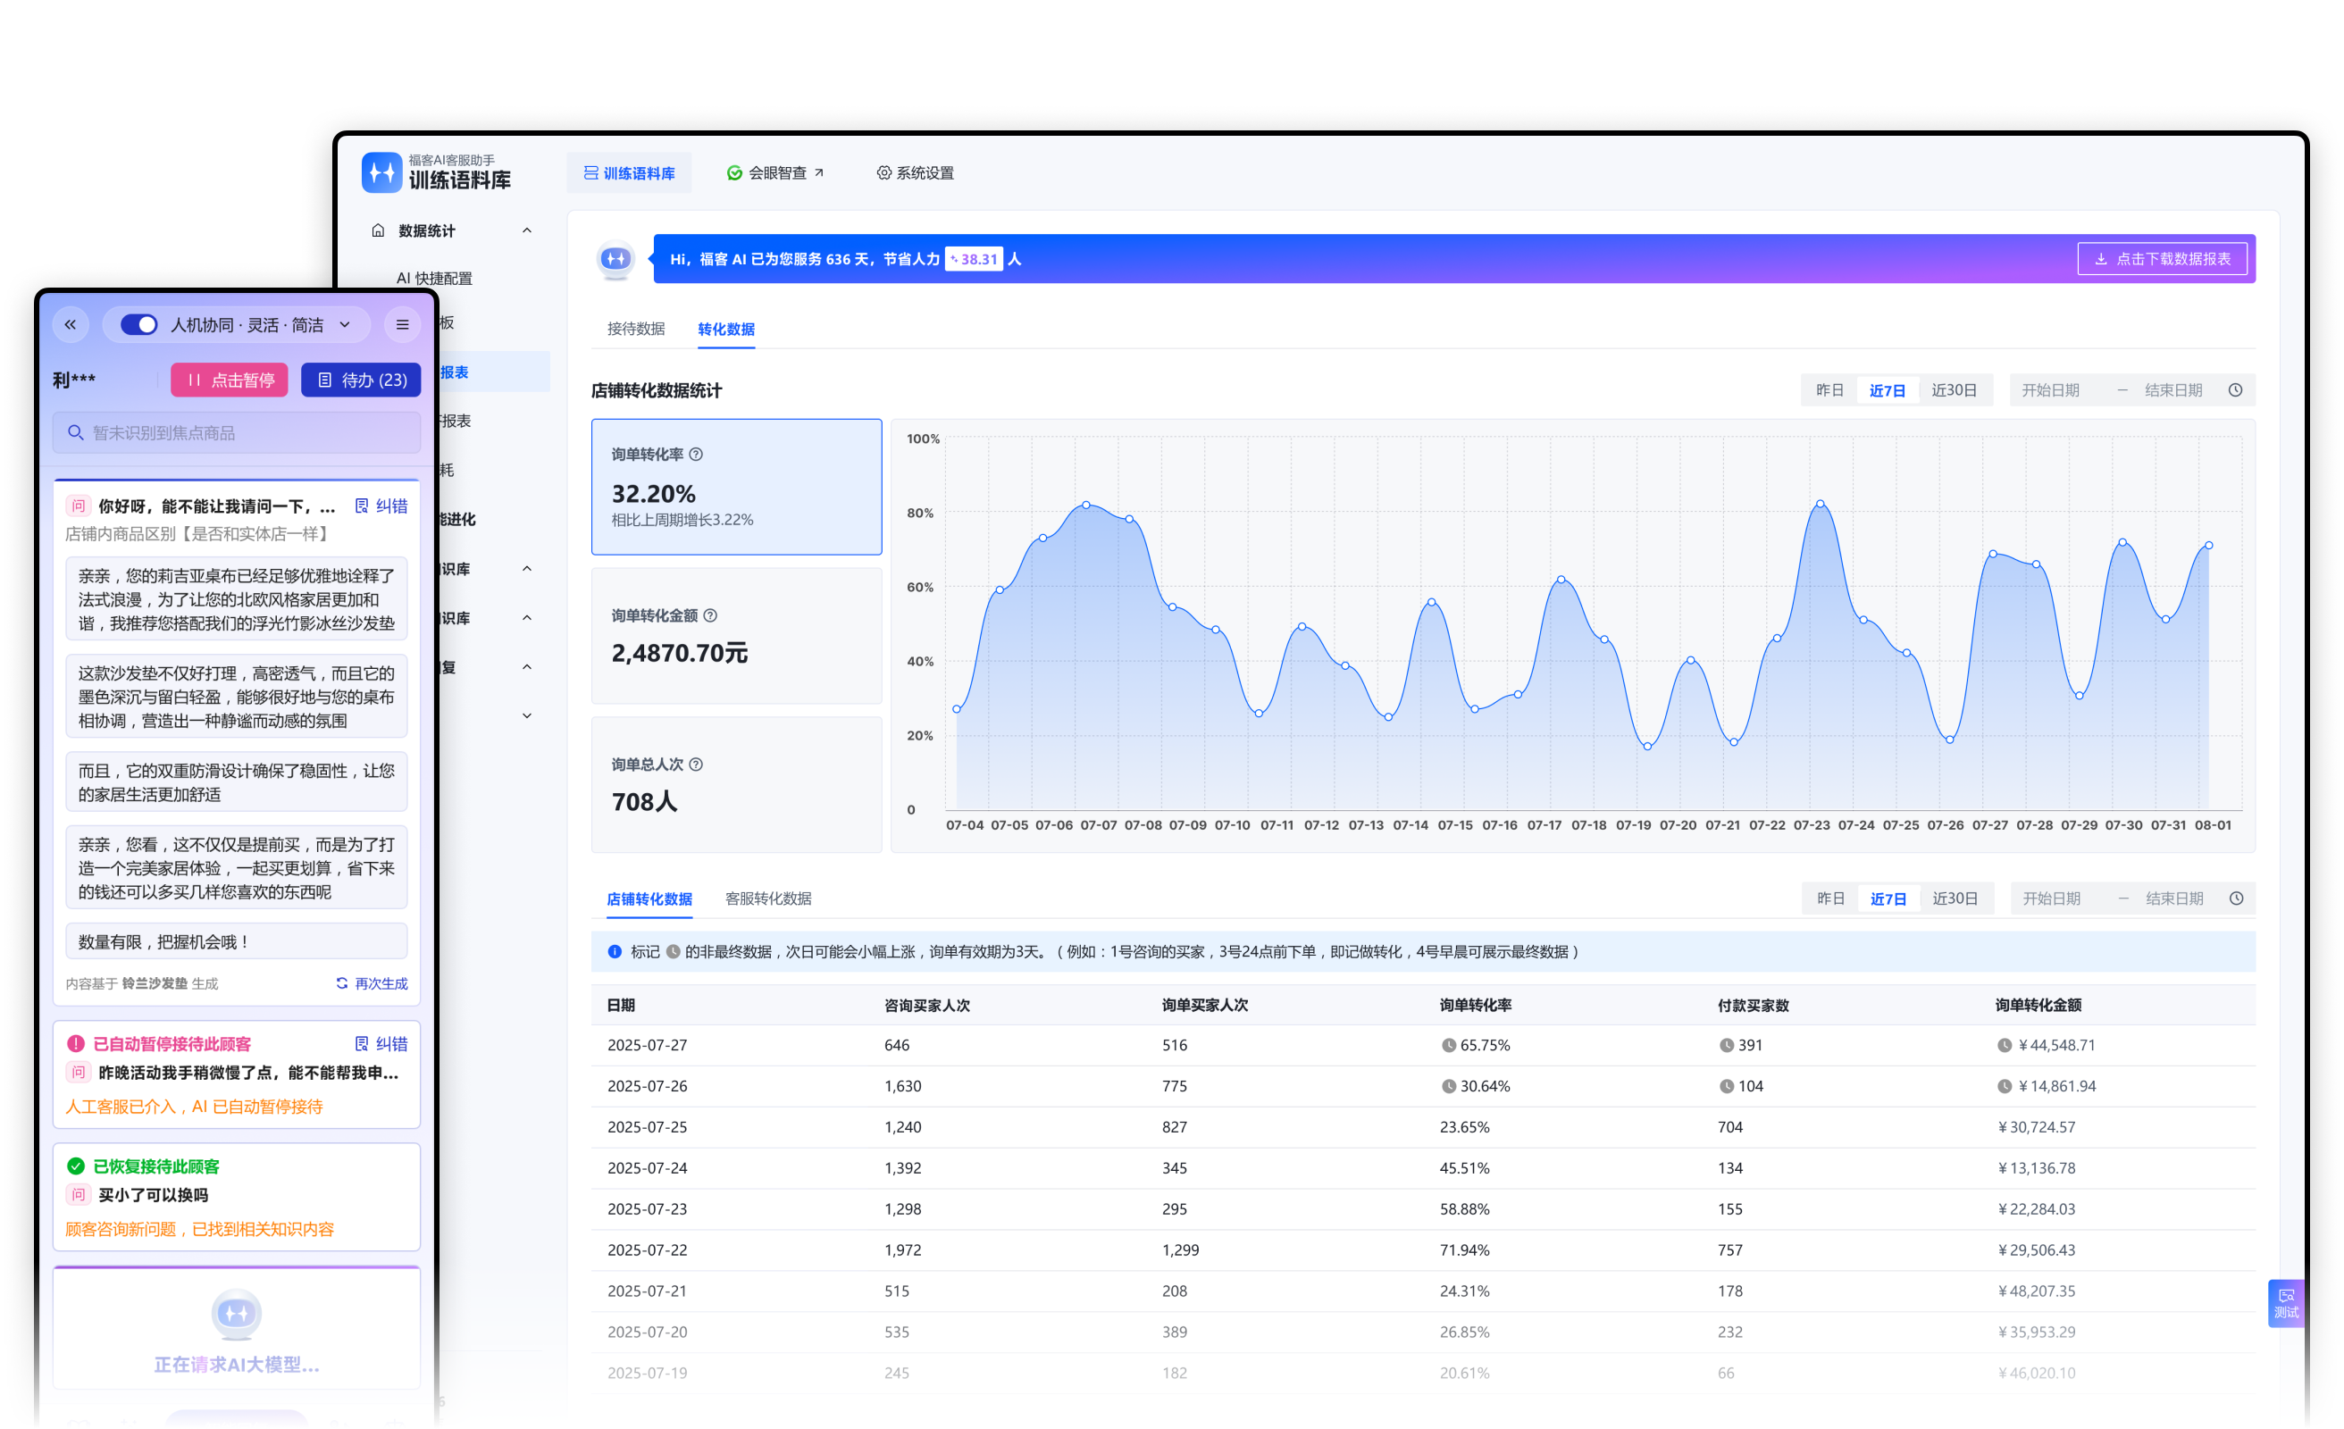Select 昨日 in chart time filter

1829,390
